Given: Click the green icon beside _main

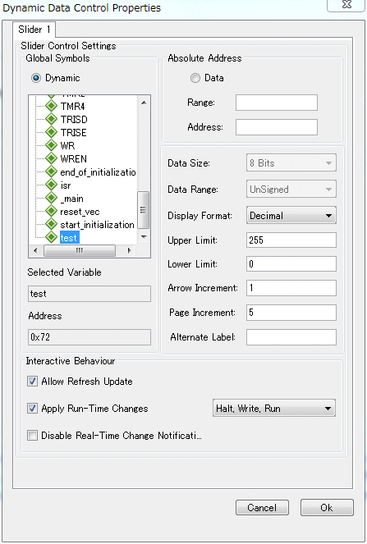Looking at the screenshot, I should [52, 199].
